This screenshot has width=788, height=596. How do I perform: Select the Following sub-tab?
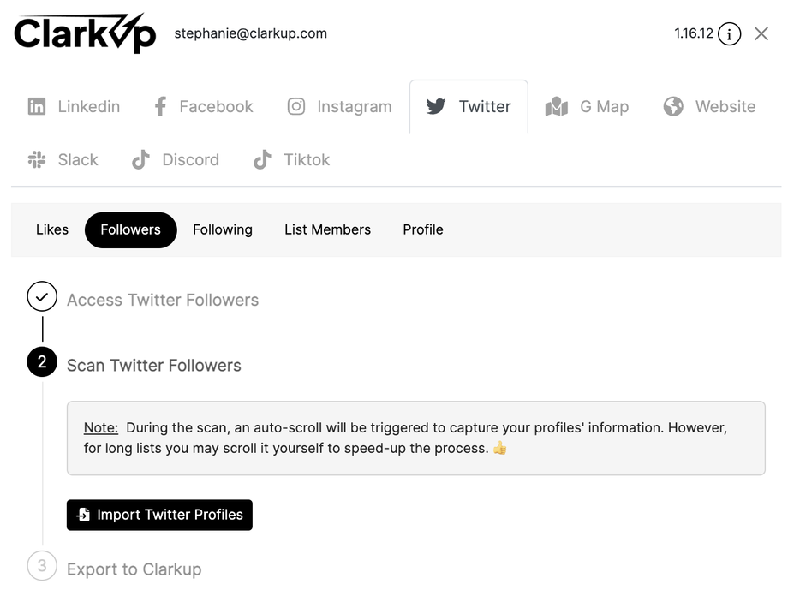coord(223,229)
